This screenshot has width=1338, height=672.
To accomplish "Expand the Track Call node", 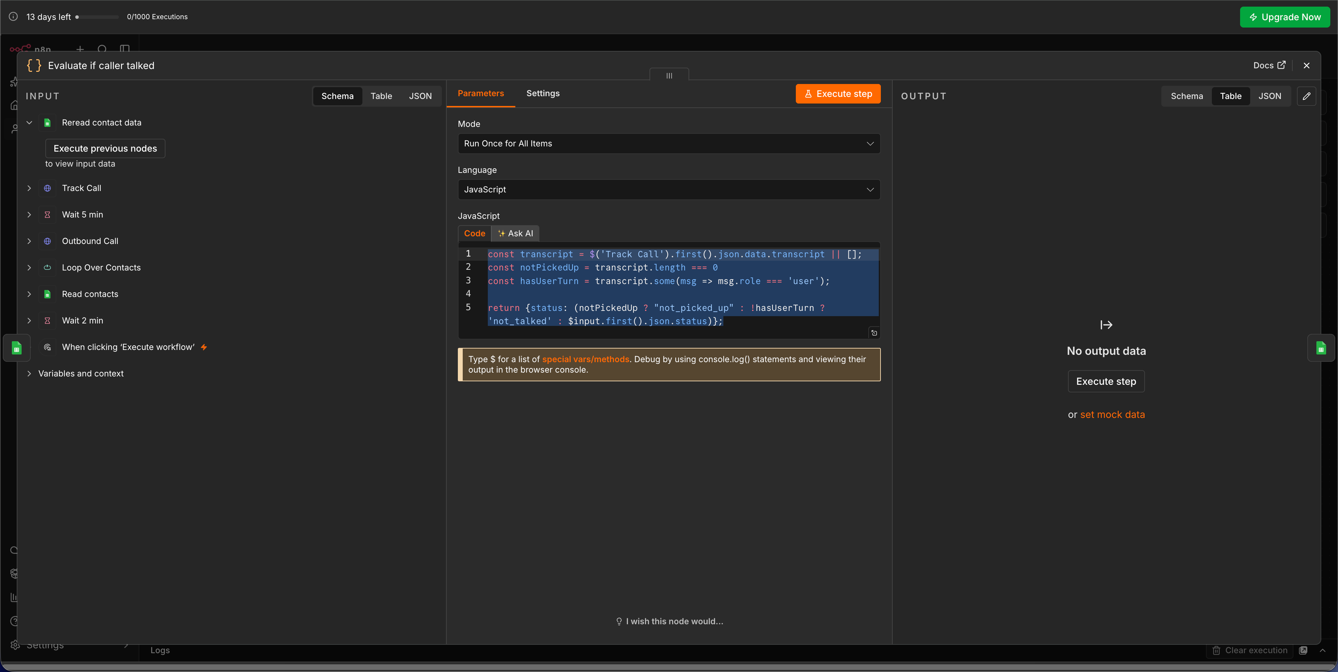I will 29,188.
